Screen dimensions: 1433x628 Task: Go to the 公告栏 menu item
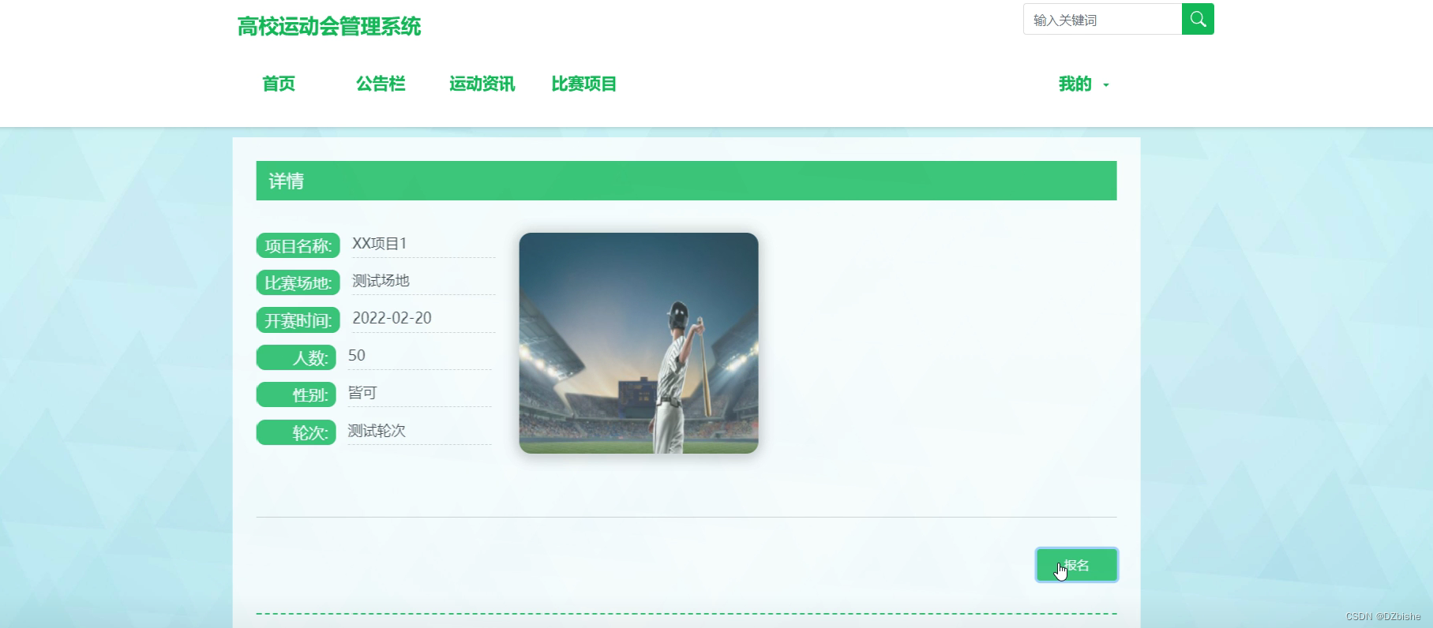[x=381, y=84]
